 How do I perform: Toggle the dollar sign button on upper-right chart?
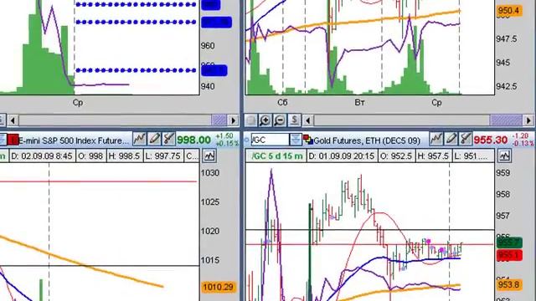294,120
